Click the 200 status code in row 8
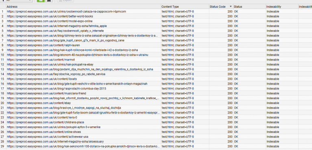Screen dimensions: 312x150 click(230, 45)
